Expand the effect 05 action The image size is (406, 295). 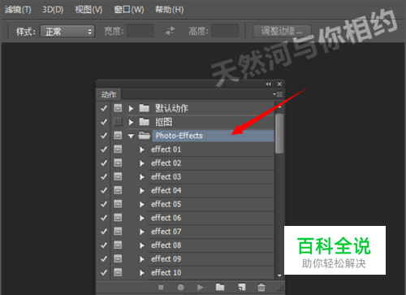[x=142, y=204]
